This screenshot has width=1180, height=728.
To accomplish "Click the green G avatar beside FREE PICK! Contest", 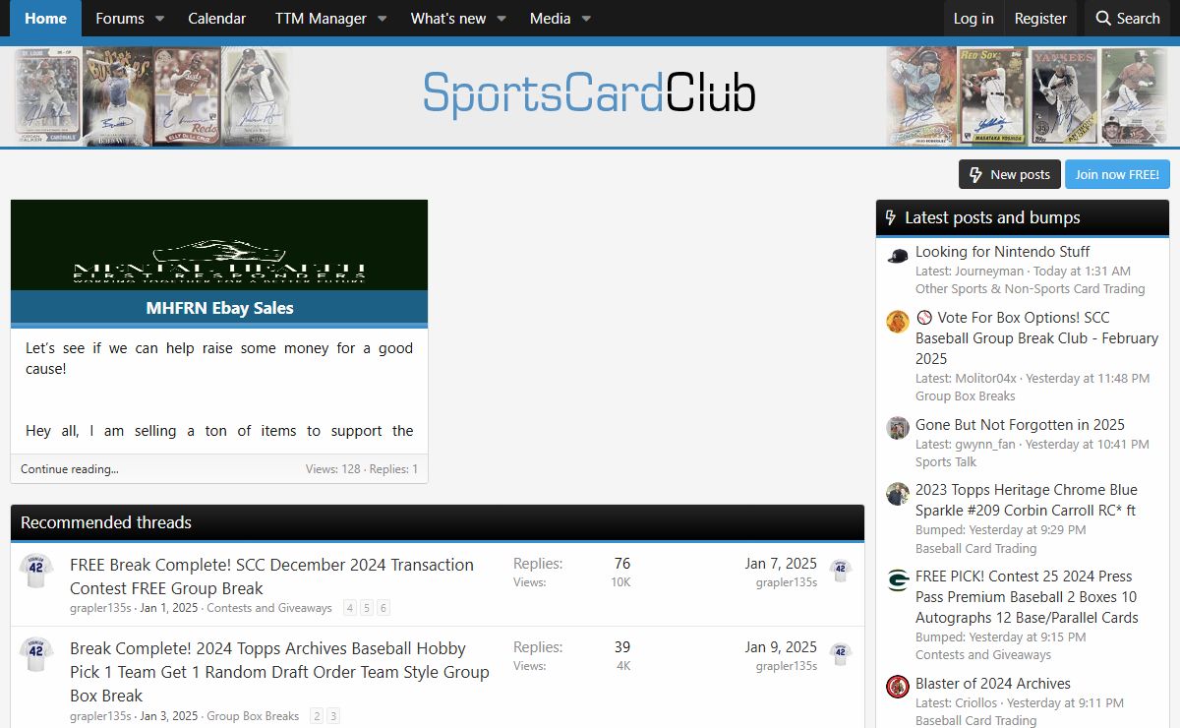I will [x=898, y=580].
